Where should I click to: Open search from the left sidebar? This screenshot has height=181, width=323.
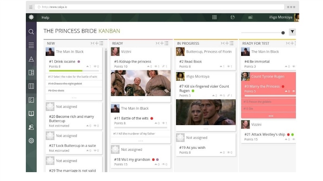[31, 32]
